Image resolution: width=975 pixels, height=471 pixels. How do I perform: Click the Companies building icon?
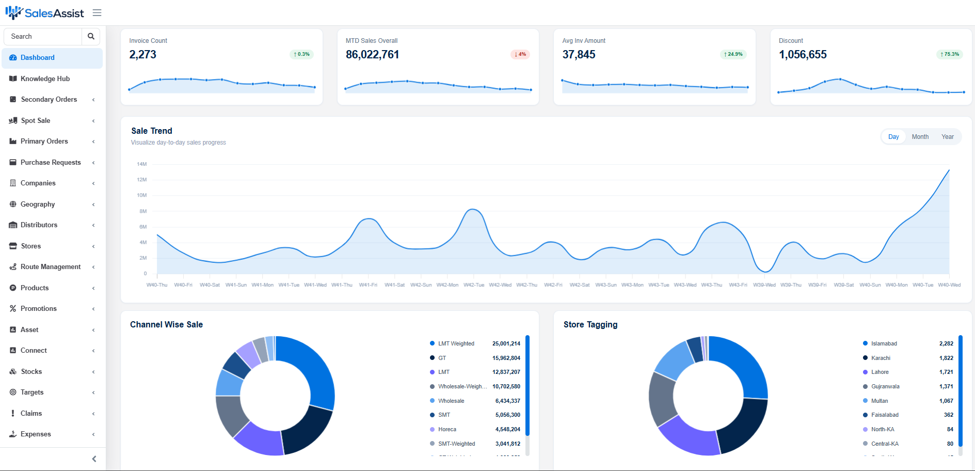pyautogui.click(x=13, y=183)
